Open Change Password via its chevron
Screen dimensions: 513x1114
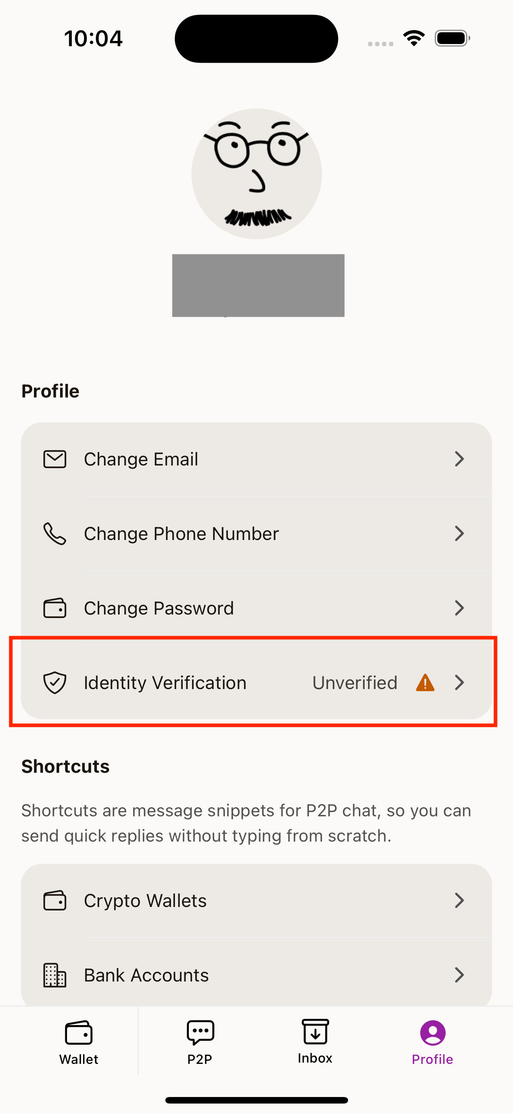pyautogui.click(x=459, y=608)
